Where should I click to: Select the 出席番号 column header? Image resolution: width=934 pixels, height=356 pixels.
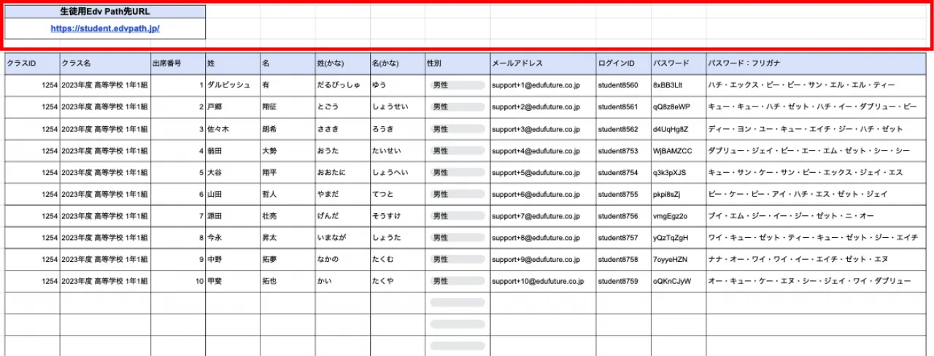pos(178,63)
